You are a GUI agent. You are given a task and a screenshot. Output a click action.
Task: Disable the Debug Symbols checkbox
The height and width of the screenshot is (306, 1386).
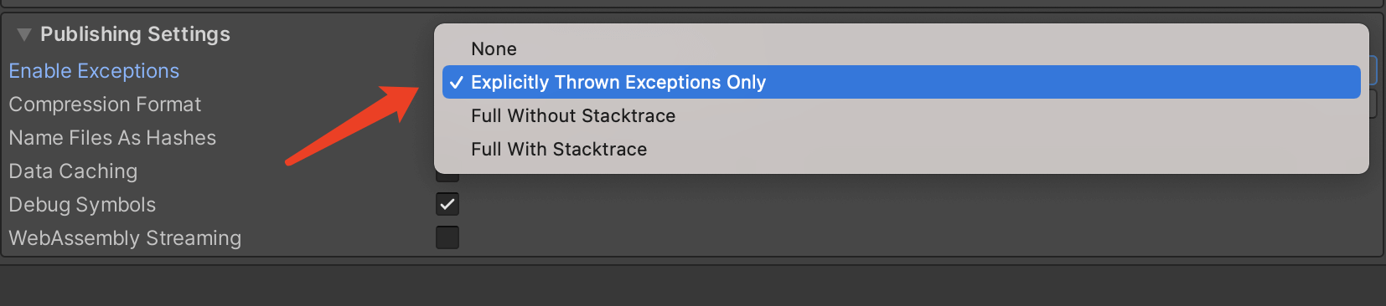447,204
